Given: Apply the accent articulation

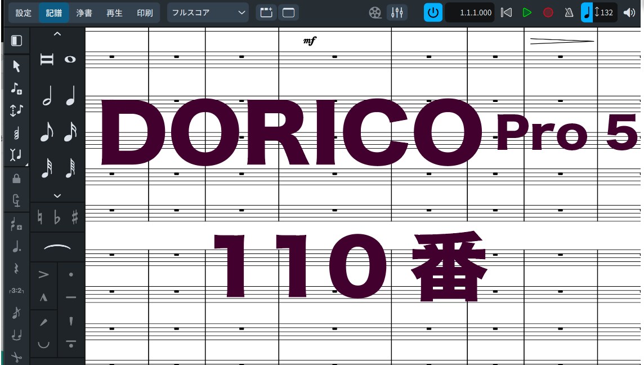Looking at the screenshot, I should (43, 274).
